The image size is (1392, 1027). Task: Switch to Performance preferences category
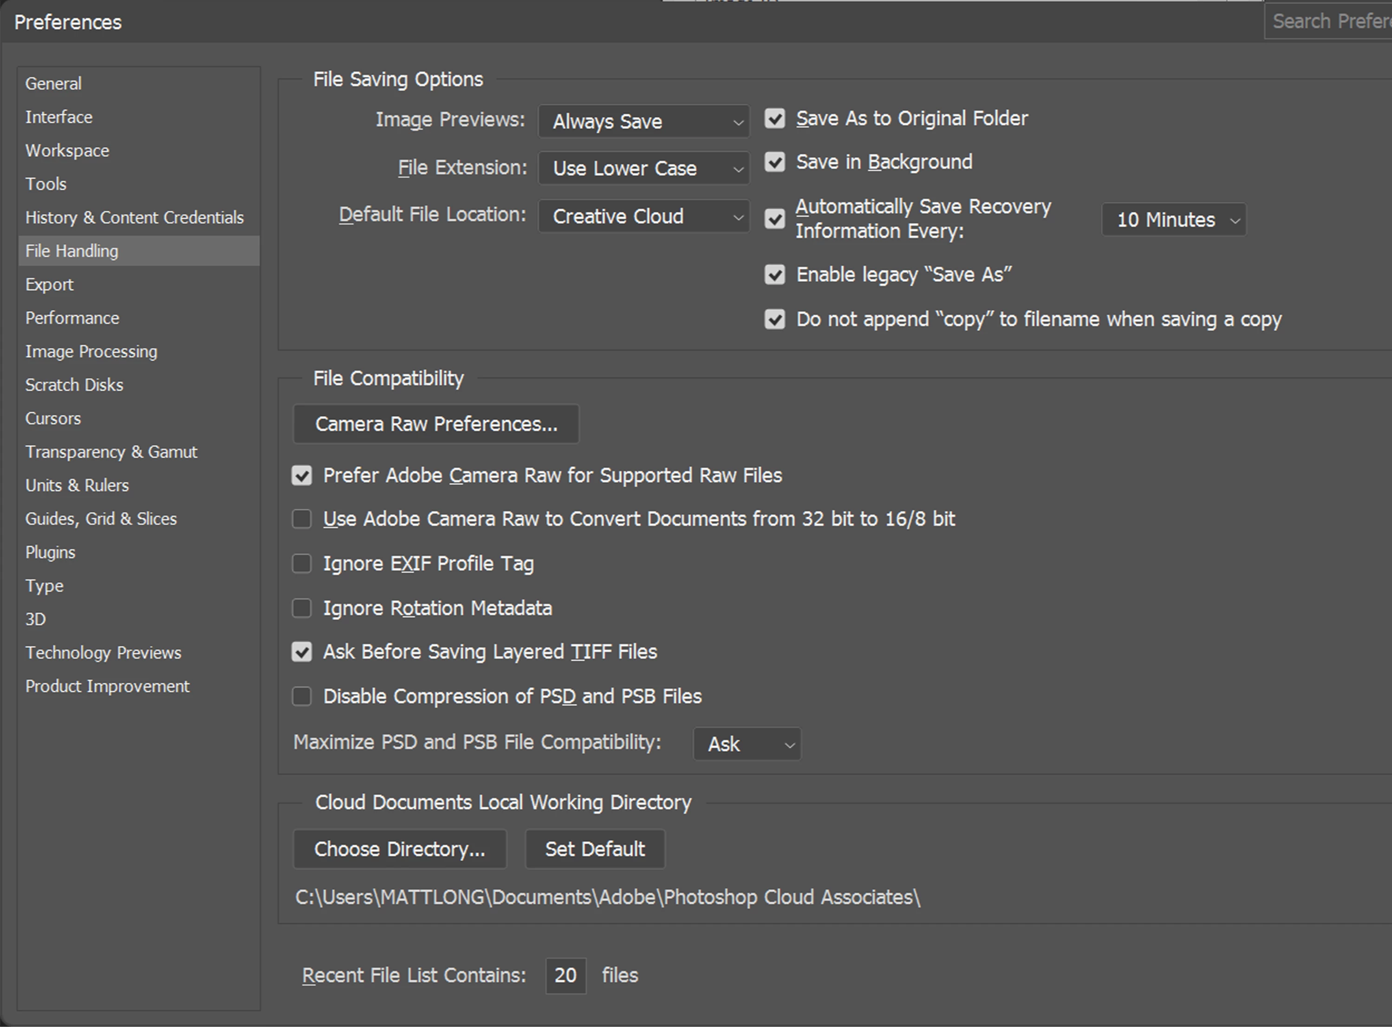(x=72, y=318)
